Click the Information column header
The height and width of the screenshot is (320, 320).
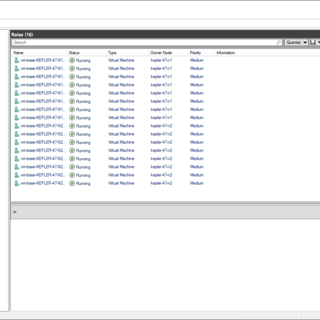[x=226, y=53]
